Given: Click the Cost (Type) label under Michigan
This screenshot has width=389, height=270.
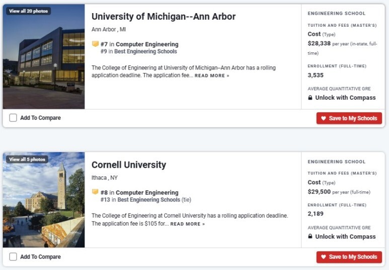Looking at the screenshot, I should (x=322, y=34).
